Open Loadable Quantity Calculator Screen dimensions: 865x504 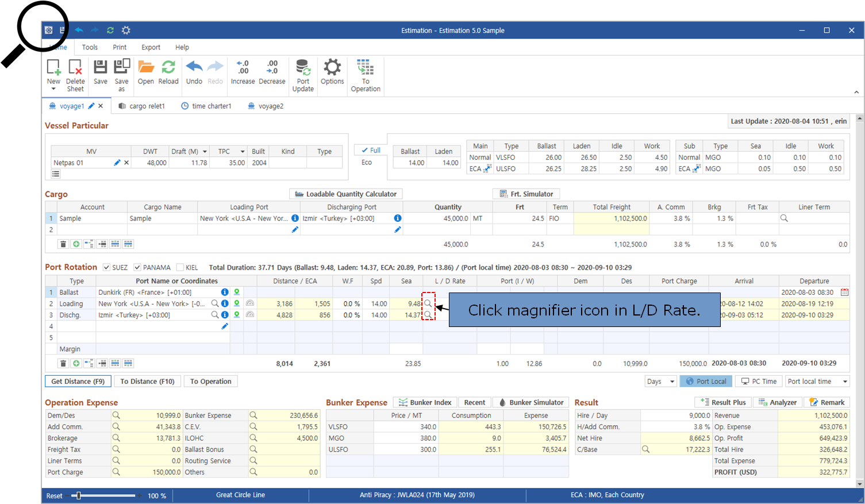(346, 194)
